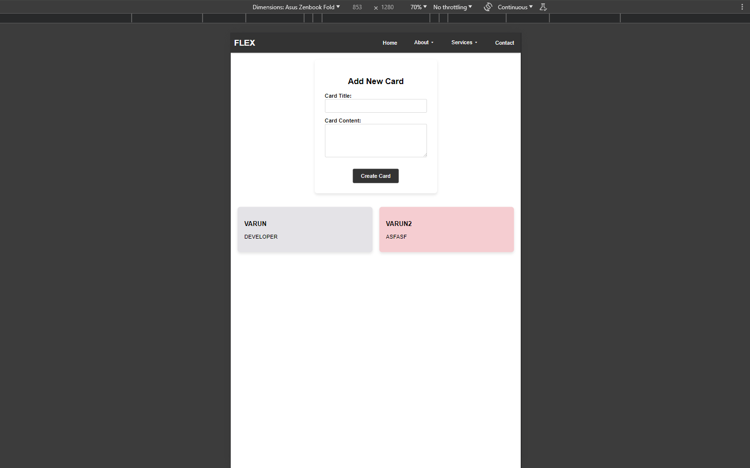Click into the Card Content textarea
This screenshot has height=468, width=750.
click(375, 140)
